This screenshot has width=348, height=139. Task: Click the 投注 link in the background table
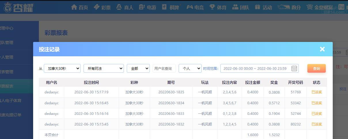[343, 89]
